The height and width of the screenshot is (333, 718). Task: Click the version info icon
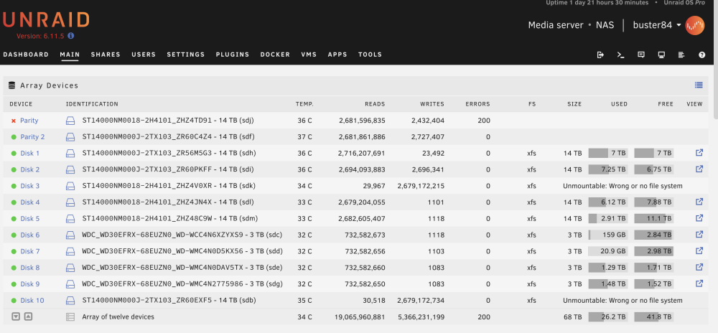[x=71, y=36]
